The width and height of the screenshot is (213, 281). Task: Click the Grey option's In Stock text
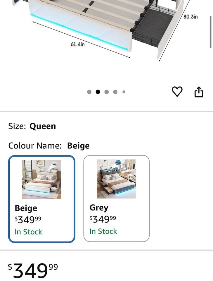(103, 231)
